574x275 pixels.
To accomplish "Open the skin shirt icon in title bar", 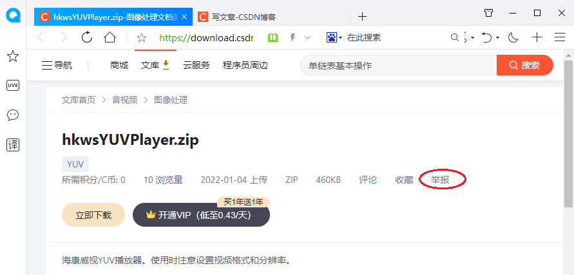I will pyautogui.click(x=489, y=13).
